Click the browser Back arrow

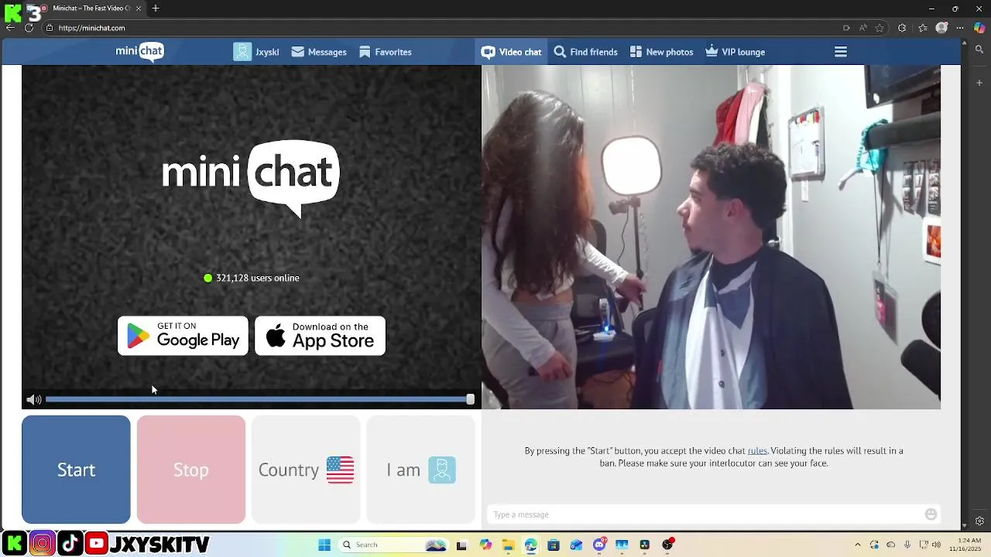click(x=10, y=28)
